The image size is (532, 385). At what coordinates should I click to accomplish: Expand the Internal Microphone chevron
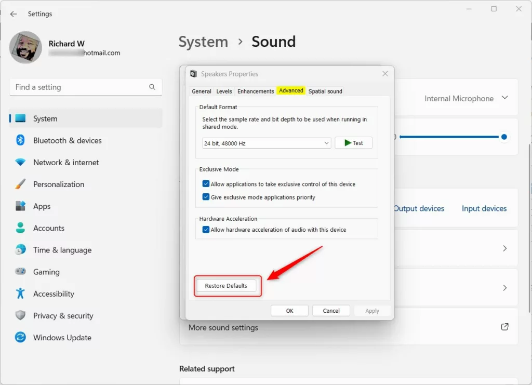pos(504,98)
